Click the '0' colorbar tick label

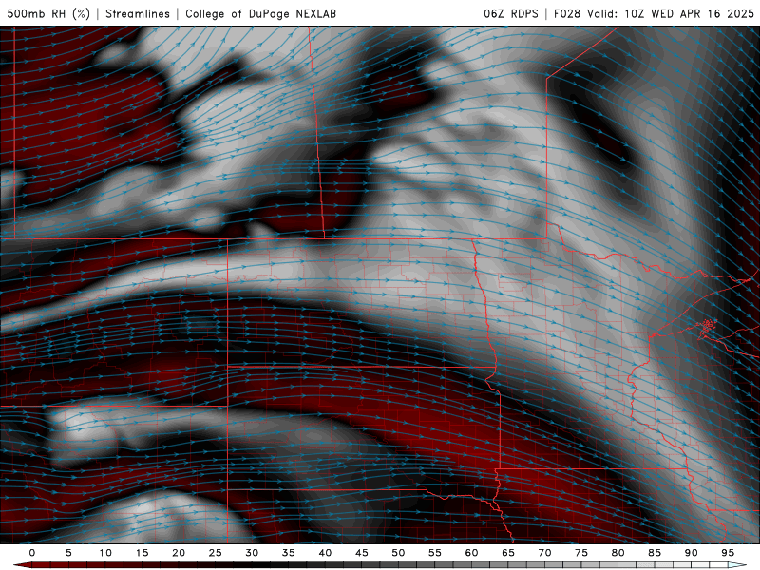(32, 553)
